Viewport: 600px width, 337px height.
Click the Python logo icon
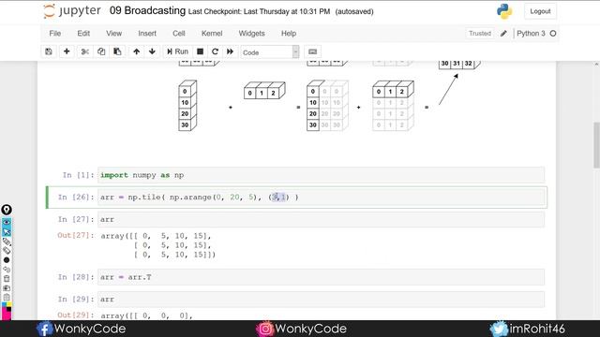(504, 11)
